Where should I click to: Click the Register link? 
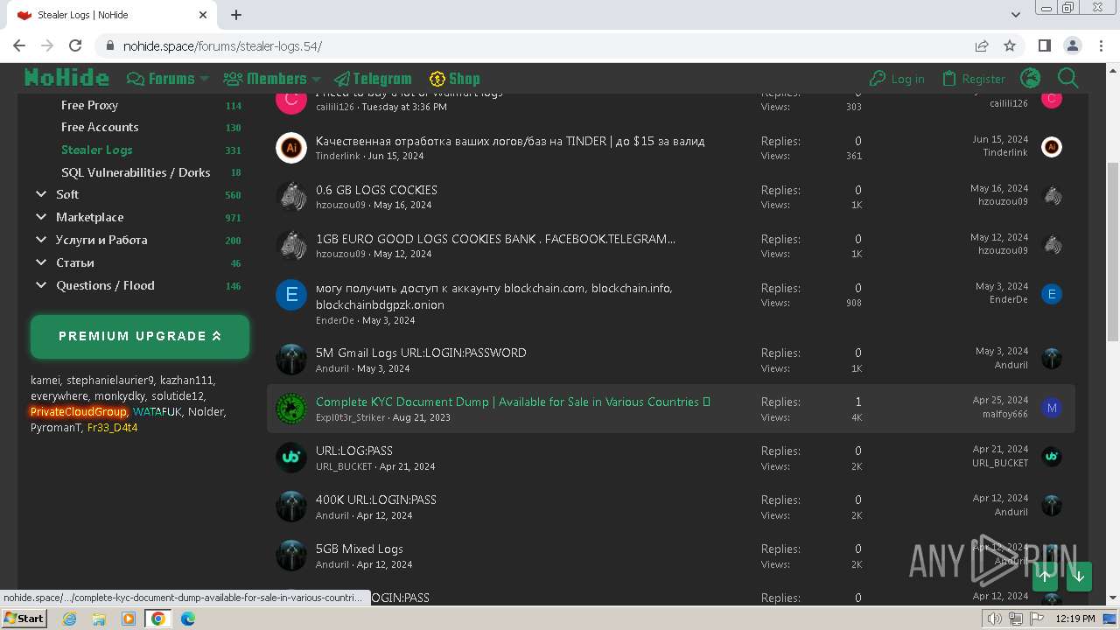point(974,79)
